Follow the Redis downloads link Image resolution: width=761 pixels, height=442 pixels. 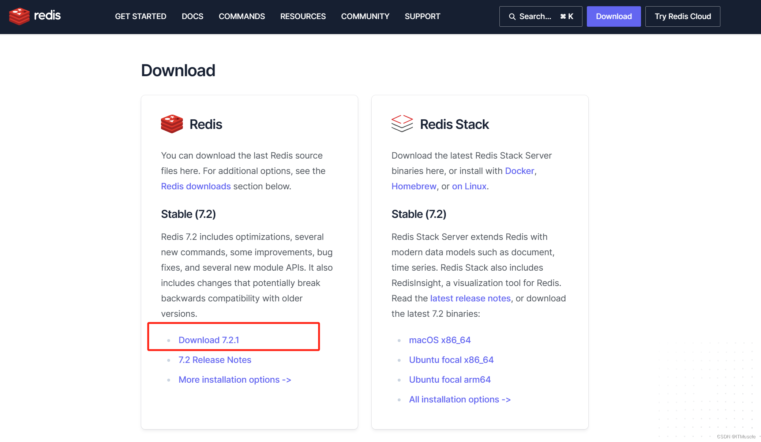196,186
